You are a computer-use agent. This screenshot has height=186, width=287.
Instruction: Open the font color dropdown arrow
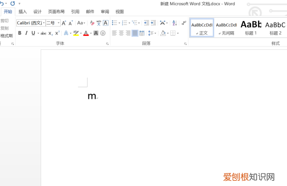click(x=91, y=33)
